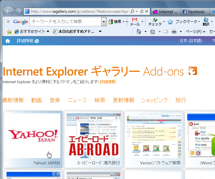This screenshot has height=179, width=215.
Task: Click the URL address field
Action: click(80, 12)
